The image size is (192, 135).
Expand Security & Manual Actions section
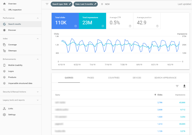[38, 92]
